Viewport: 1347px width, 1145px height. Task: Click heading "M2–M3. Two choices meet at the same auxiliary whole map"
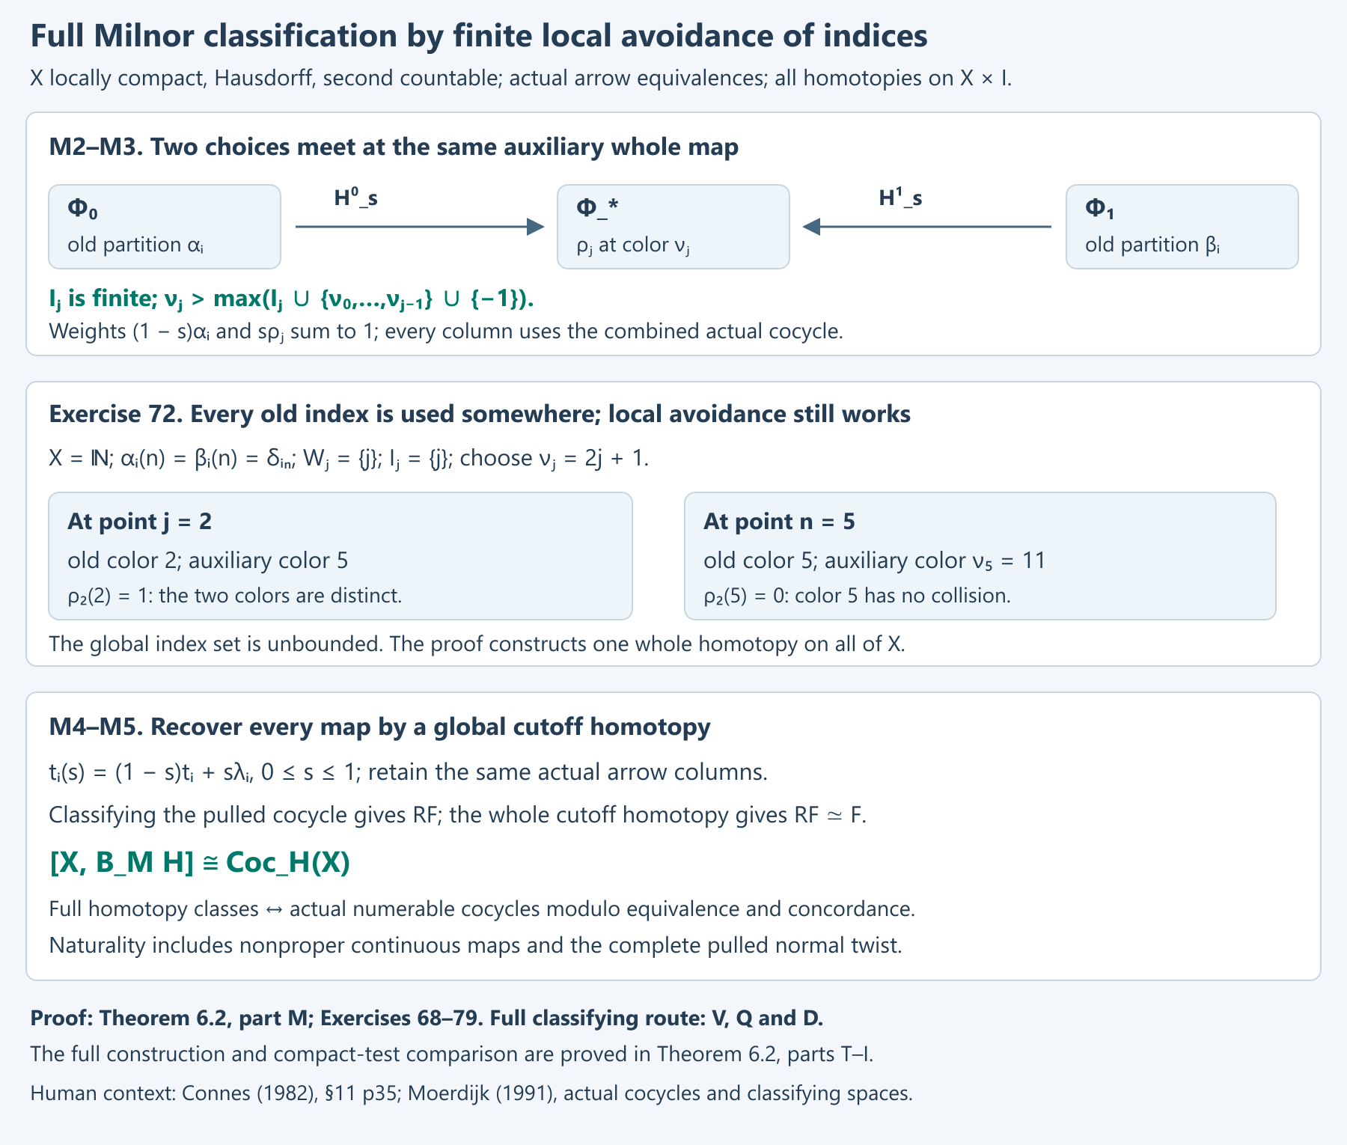tap(394, 147)
